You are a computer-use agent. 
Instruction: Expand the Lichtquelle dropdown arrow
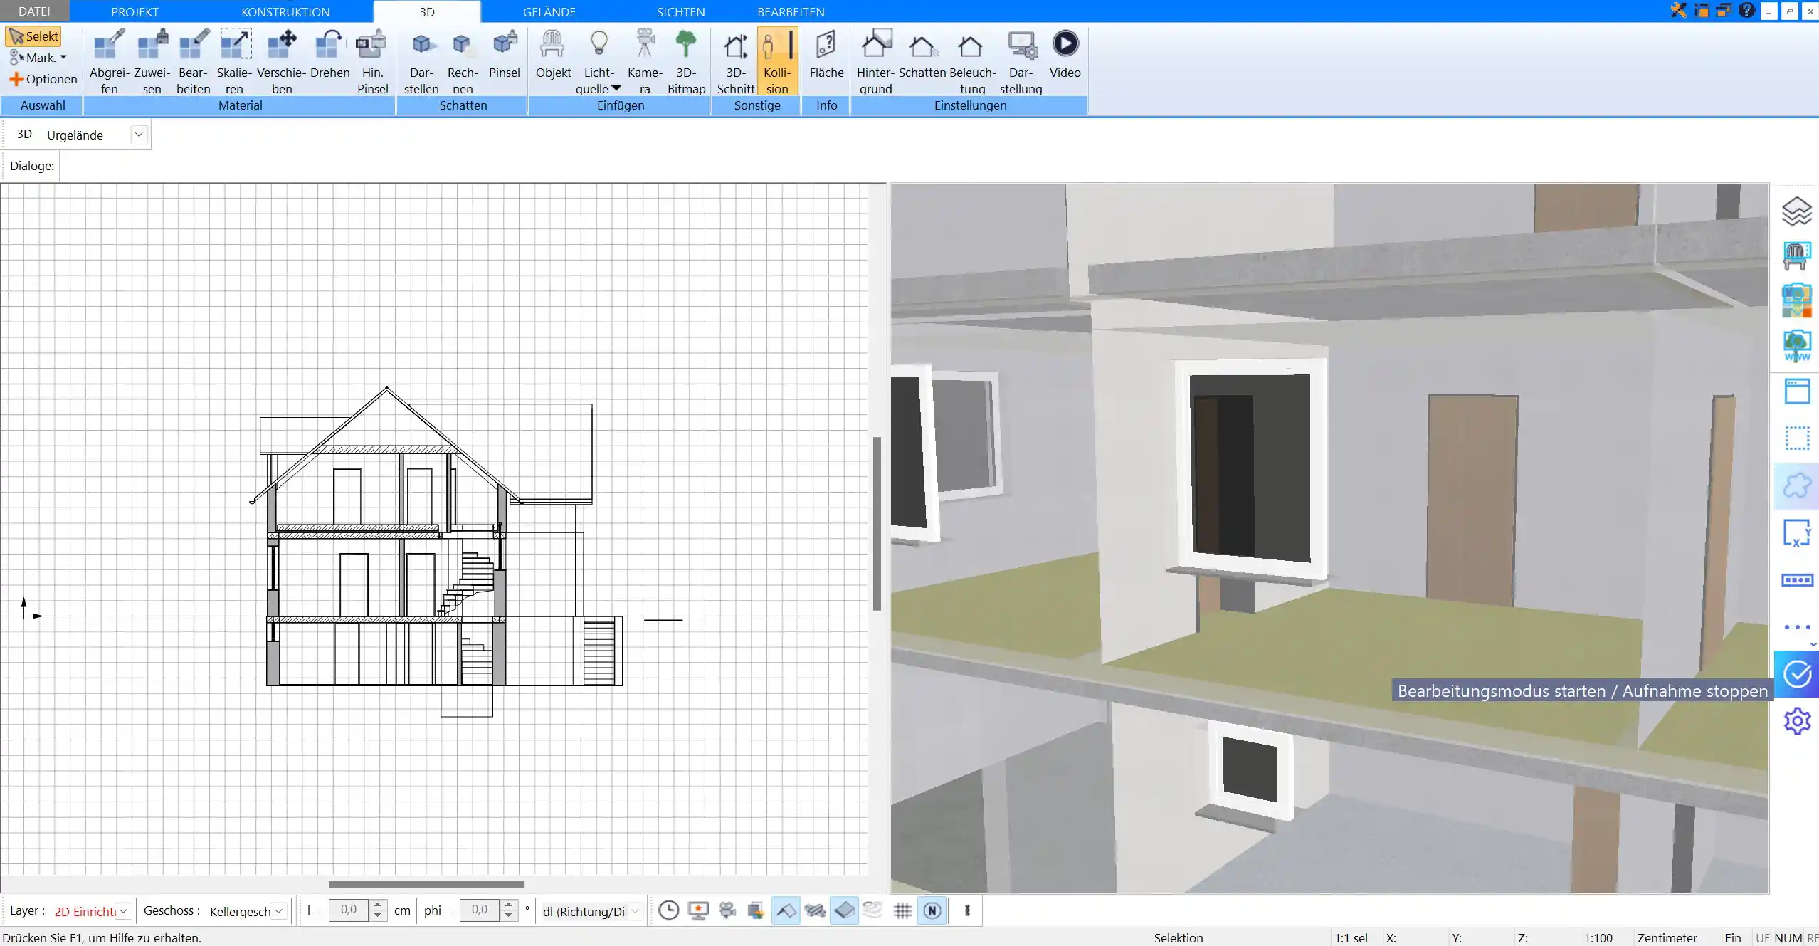[616, 88]
